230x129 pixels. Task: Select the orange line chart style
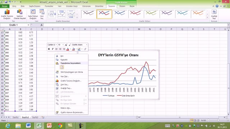(x=198, y=14)
